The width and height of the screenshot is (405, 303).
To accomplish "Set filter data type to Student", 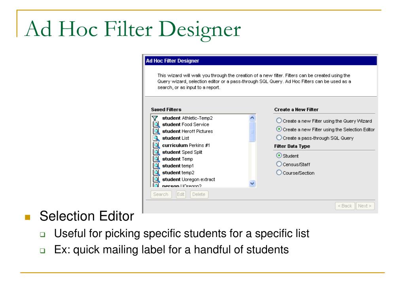I will click(279, 155).
